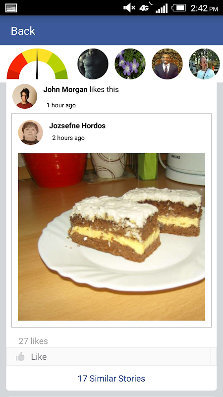Open the man with glasses outdoors profile circle
This screenshot has width=223, height=397.
[x=204, y=64]
